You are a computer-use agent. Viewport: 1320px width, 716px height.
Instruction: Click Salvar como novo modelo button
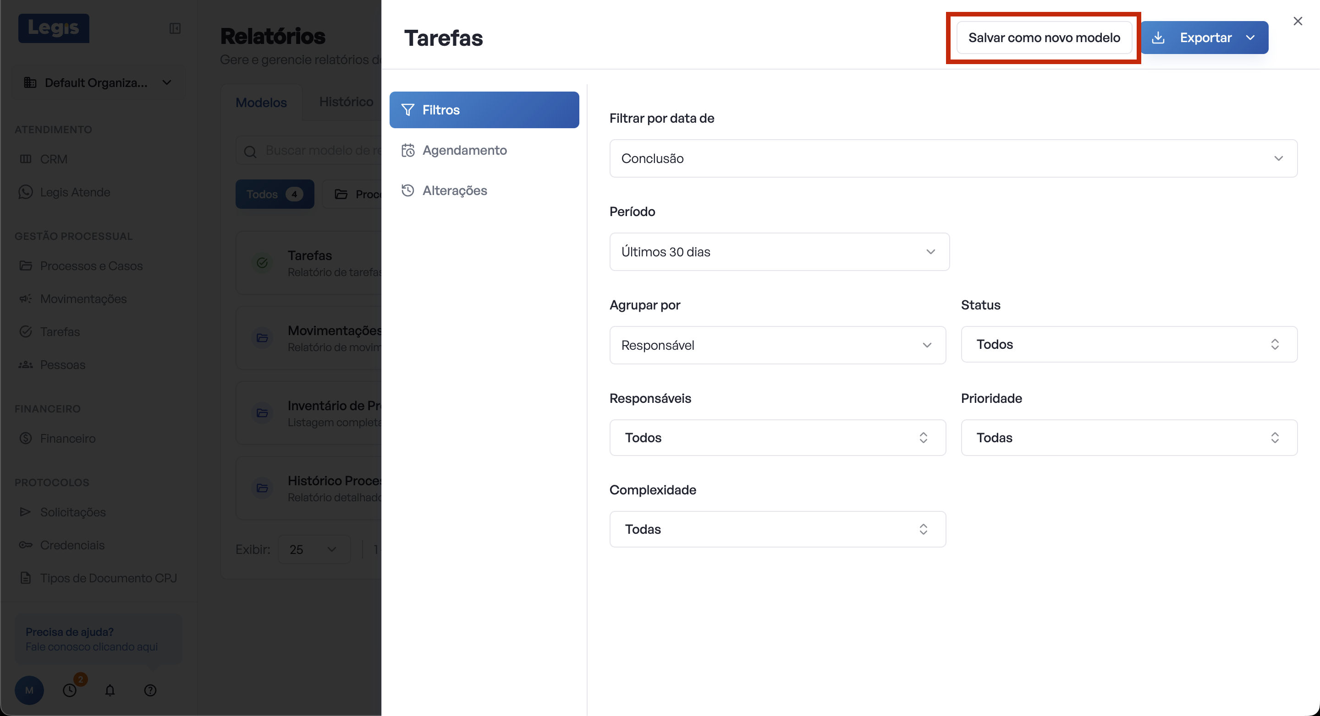click(1044, 38)
